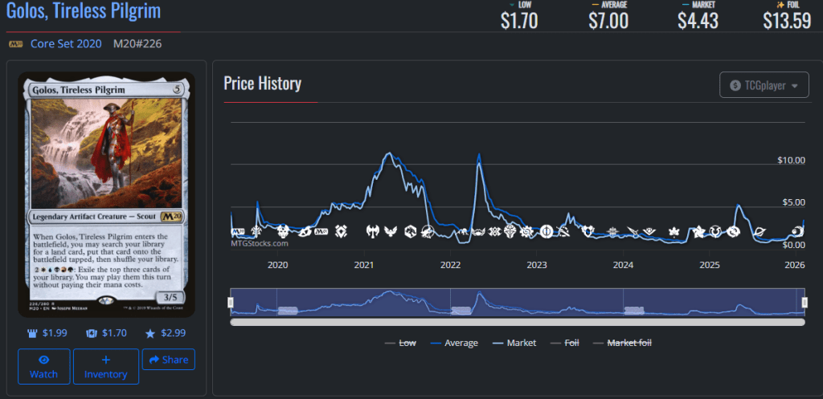Hide the Market line via legend

(x=515, y=343)
